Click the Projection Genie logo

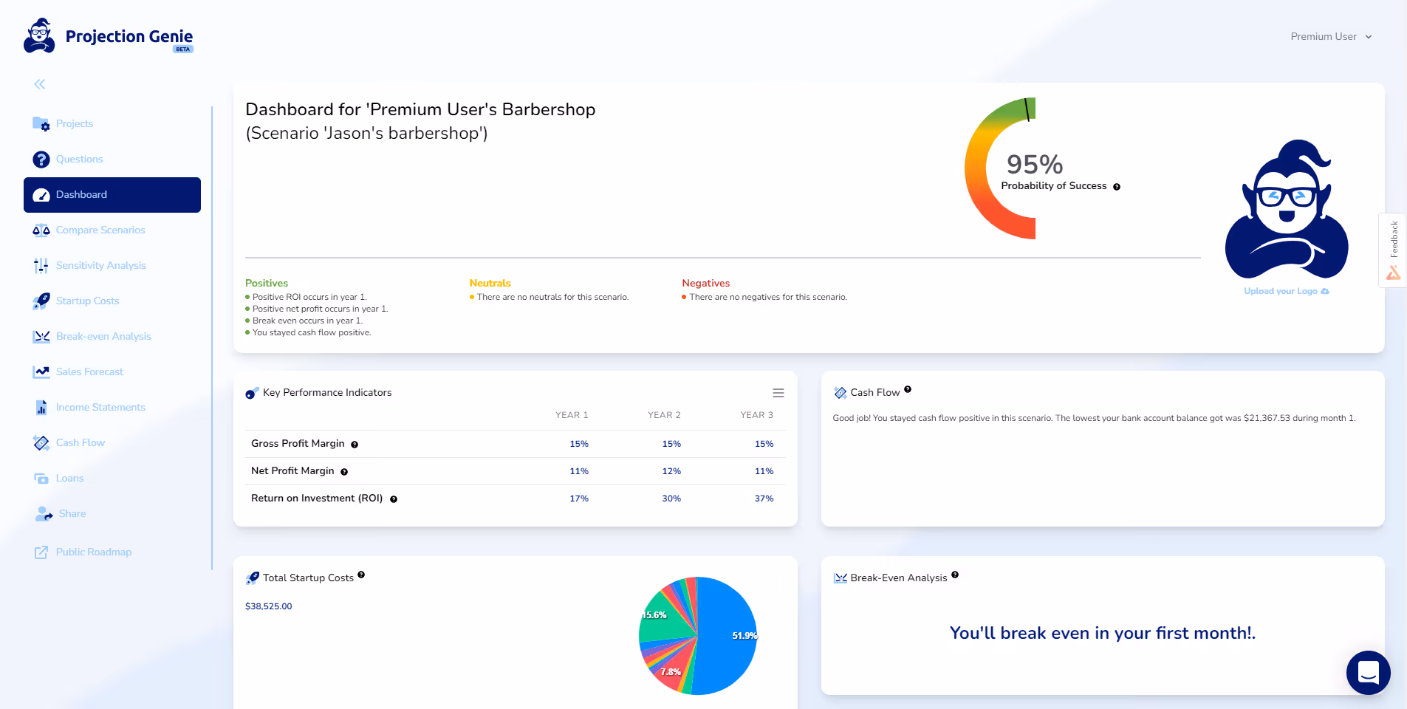pyautogui.click(x=109, y=36)
